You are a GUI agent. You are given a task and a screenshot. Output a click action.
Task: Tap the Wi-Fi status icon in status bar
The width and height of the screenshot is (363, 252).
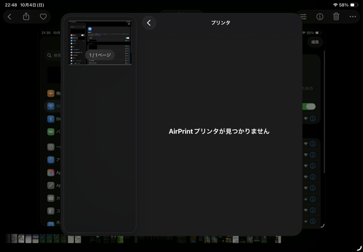pyautogui.click(x=335, y=5)
